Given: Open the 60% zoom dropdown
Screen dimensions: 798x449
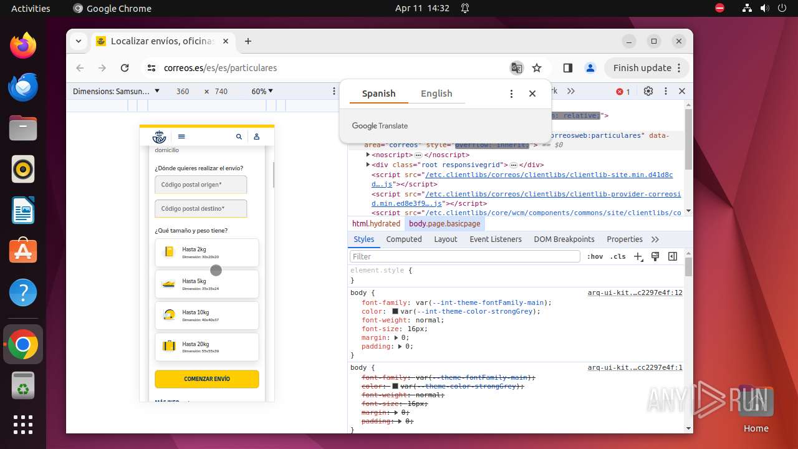Looking at the screenshot, I should [262, 91].
